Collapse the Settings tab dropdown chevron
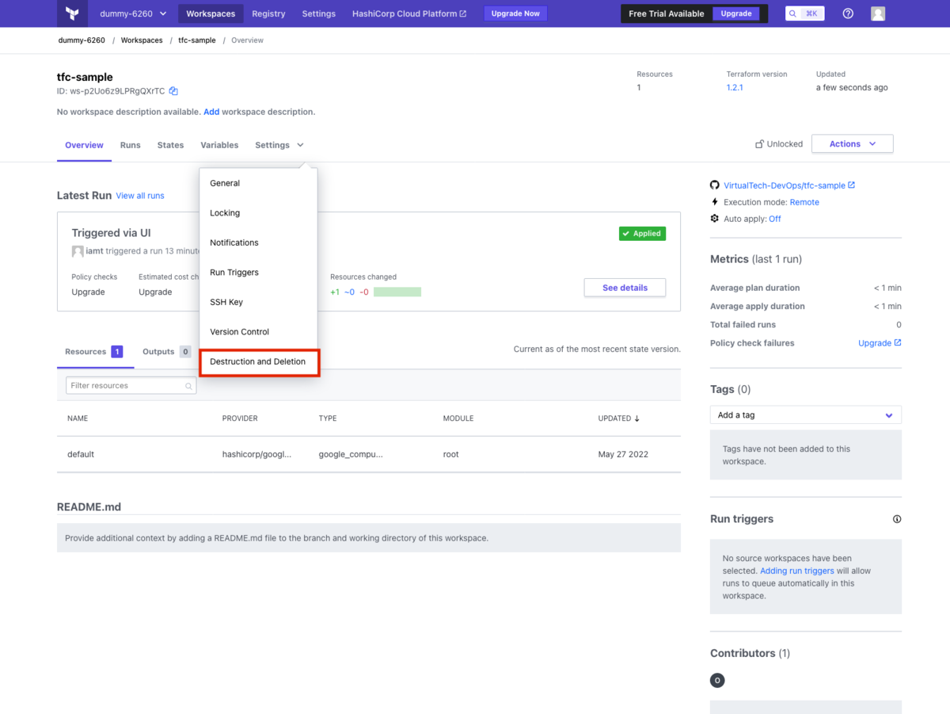The image size is (950, 714). pos(301,145)
